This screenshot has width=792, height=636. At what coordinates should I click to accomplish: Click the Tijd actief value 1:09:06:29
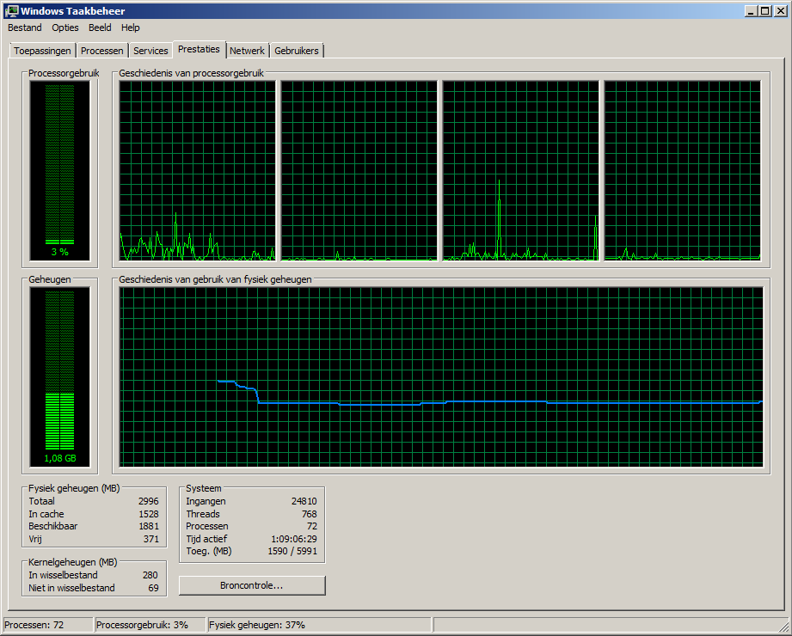point(294,539)
